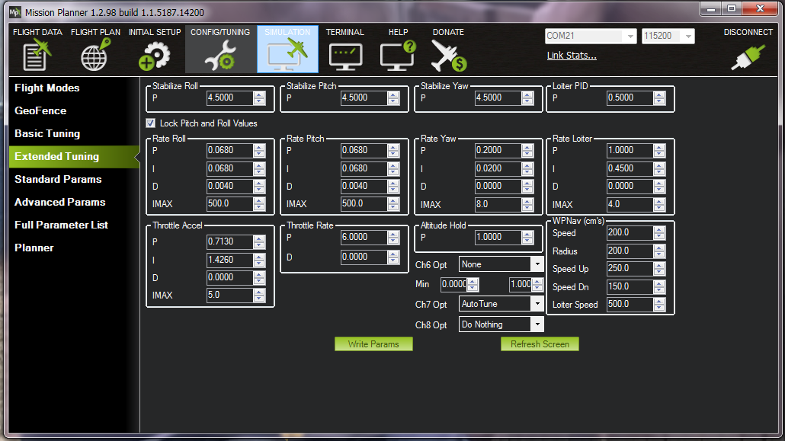Adjust the Rate Pitch I stepper arrows
Image resolution: width=785 pixels, height=441 pixels.
[393, 168]
